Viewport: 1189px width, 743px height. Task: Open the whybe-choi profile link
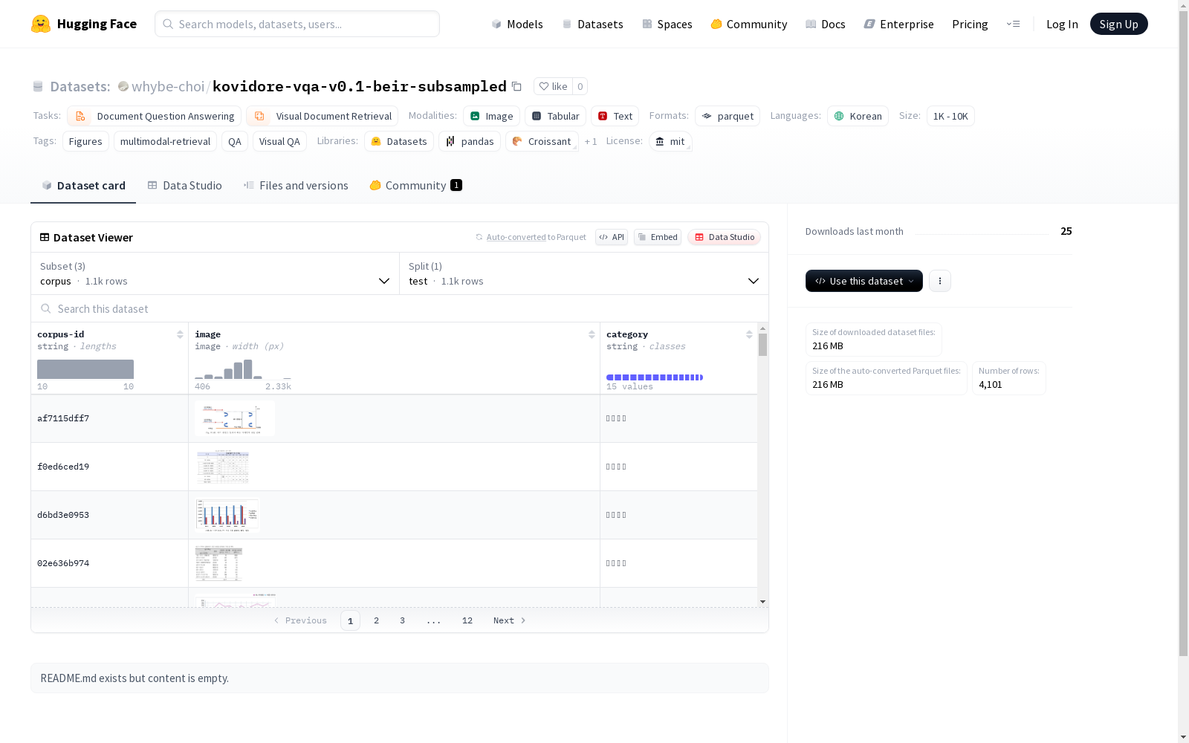(x=168, y=86)
